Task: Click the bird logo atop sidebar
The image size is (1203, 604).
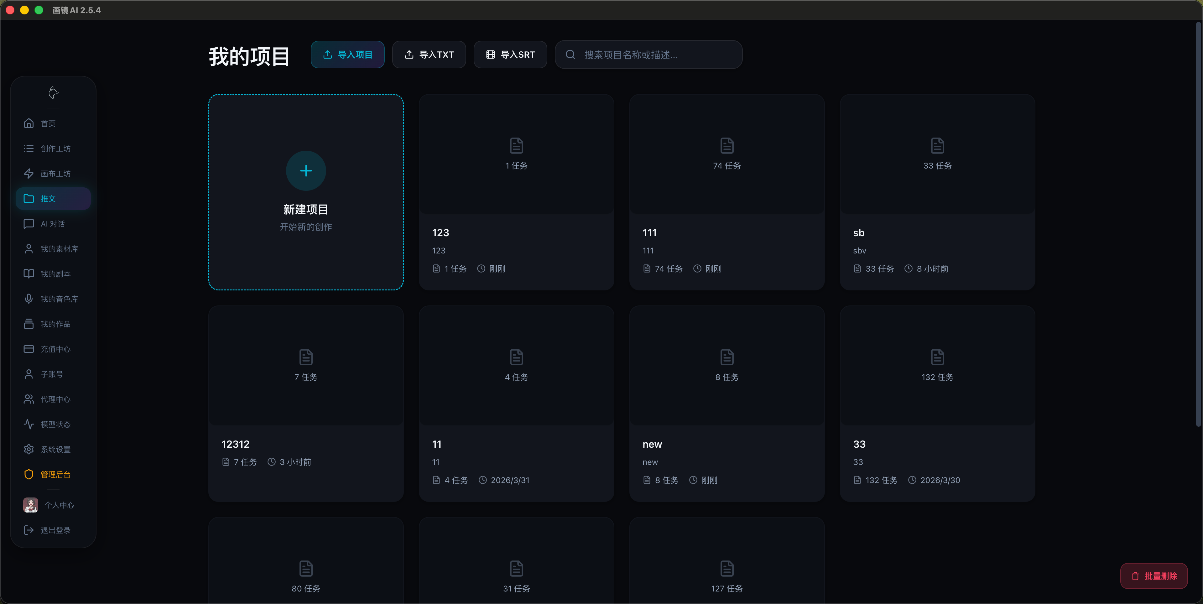Action: 53,92
